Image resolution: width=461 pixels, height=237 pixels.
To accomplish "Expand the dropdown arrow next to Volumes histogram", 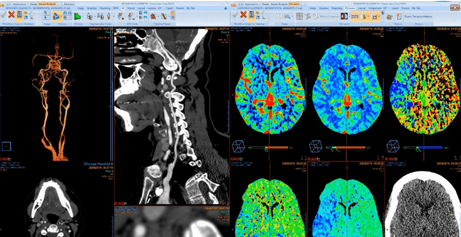I will pos(83,16).
